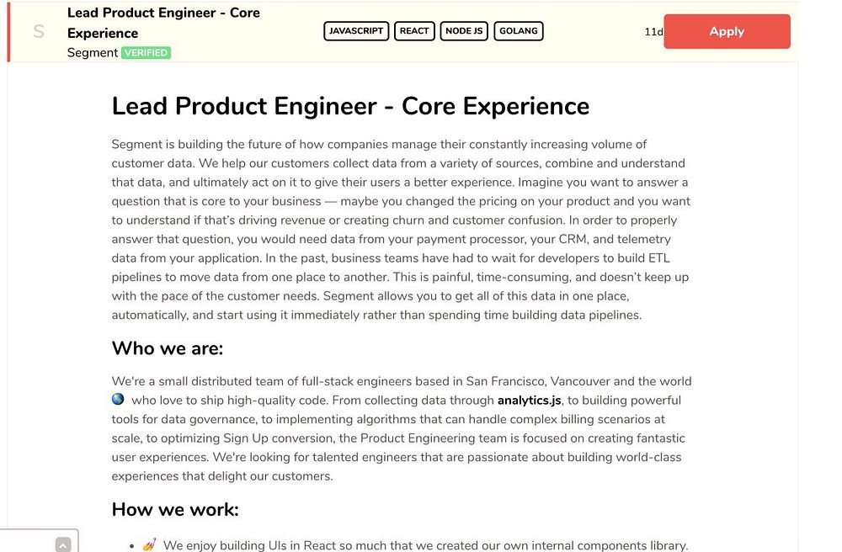Select the REACT skill tag
Image resolution: width=842 pixels, height=552 pixels.
tap(414, 31)
